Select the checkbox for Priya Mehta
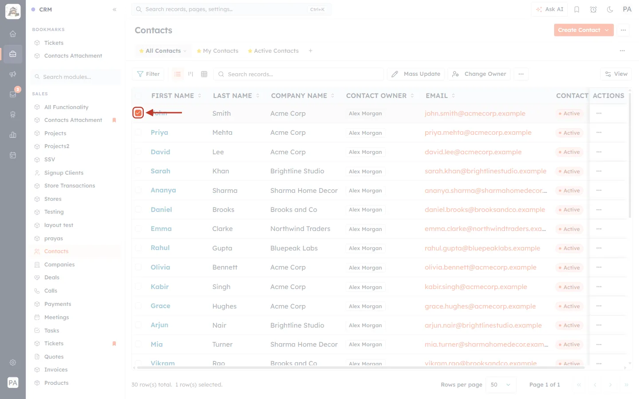The height and width of the screenshot is (399, 639). click(x=138, y=133)
